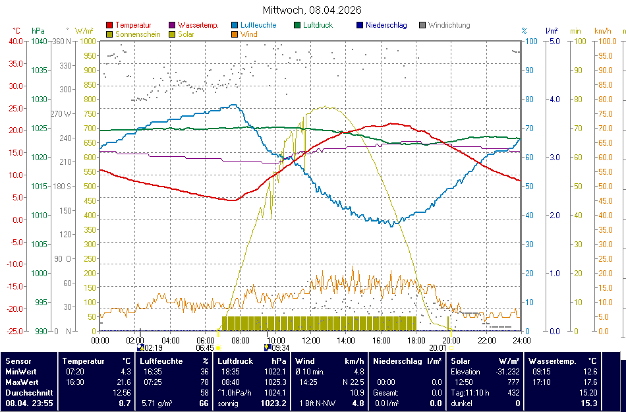The image size is (626, 412).
Task: Click the green Luftdruck legend swatch
Action: click(x=298, y=26)
